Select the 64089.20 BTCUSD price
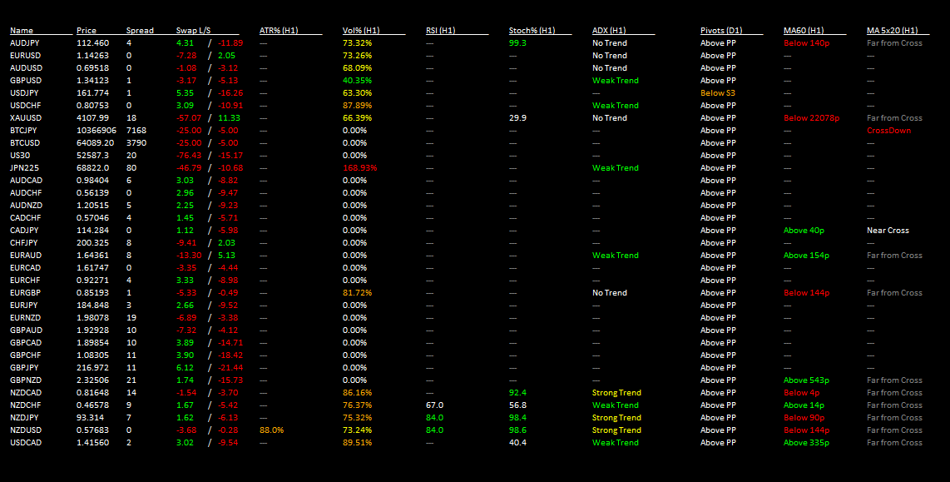Screen dimensions: 950x482 pyautogui.click(x=95, y=143)
